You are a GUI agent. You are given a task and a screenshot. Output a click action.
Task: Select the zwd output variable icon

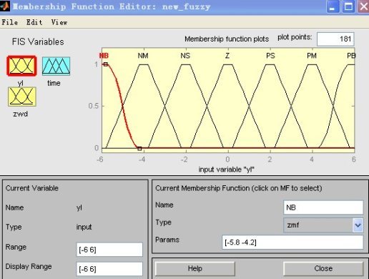point(22,97)
